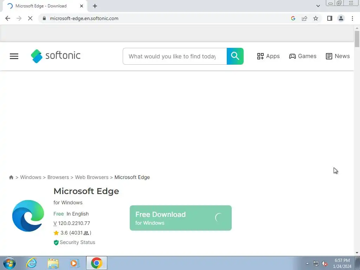Stop loading the page
The height and width of the screenshot is (270, 360).
pyautogui.click(x=30, y=18)
